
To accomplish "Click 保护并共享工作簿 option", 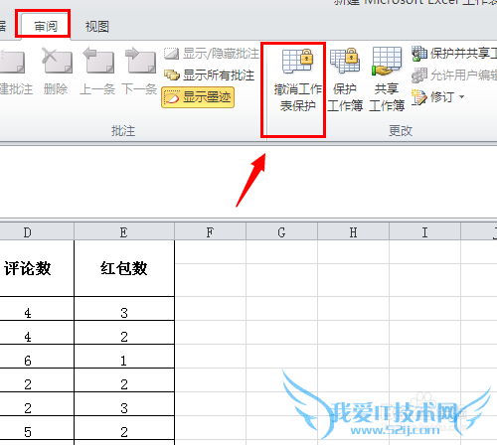I will (x=454, y=54).
